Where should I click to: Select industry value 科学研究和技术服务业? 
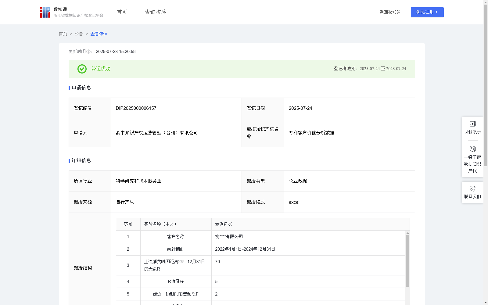click(x=138, y=181)
